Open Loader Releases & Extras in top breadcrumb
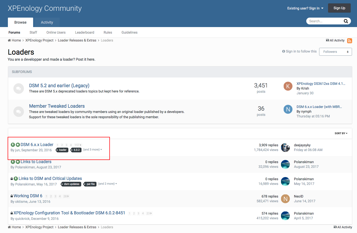Screen dimensions: 357x233 77,40
